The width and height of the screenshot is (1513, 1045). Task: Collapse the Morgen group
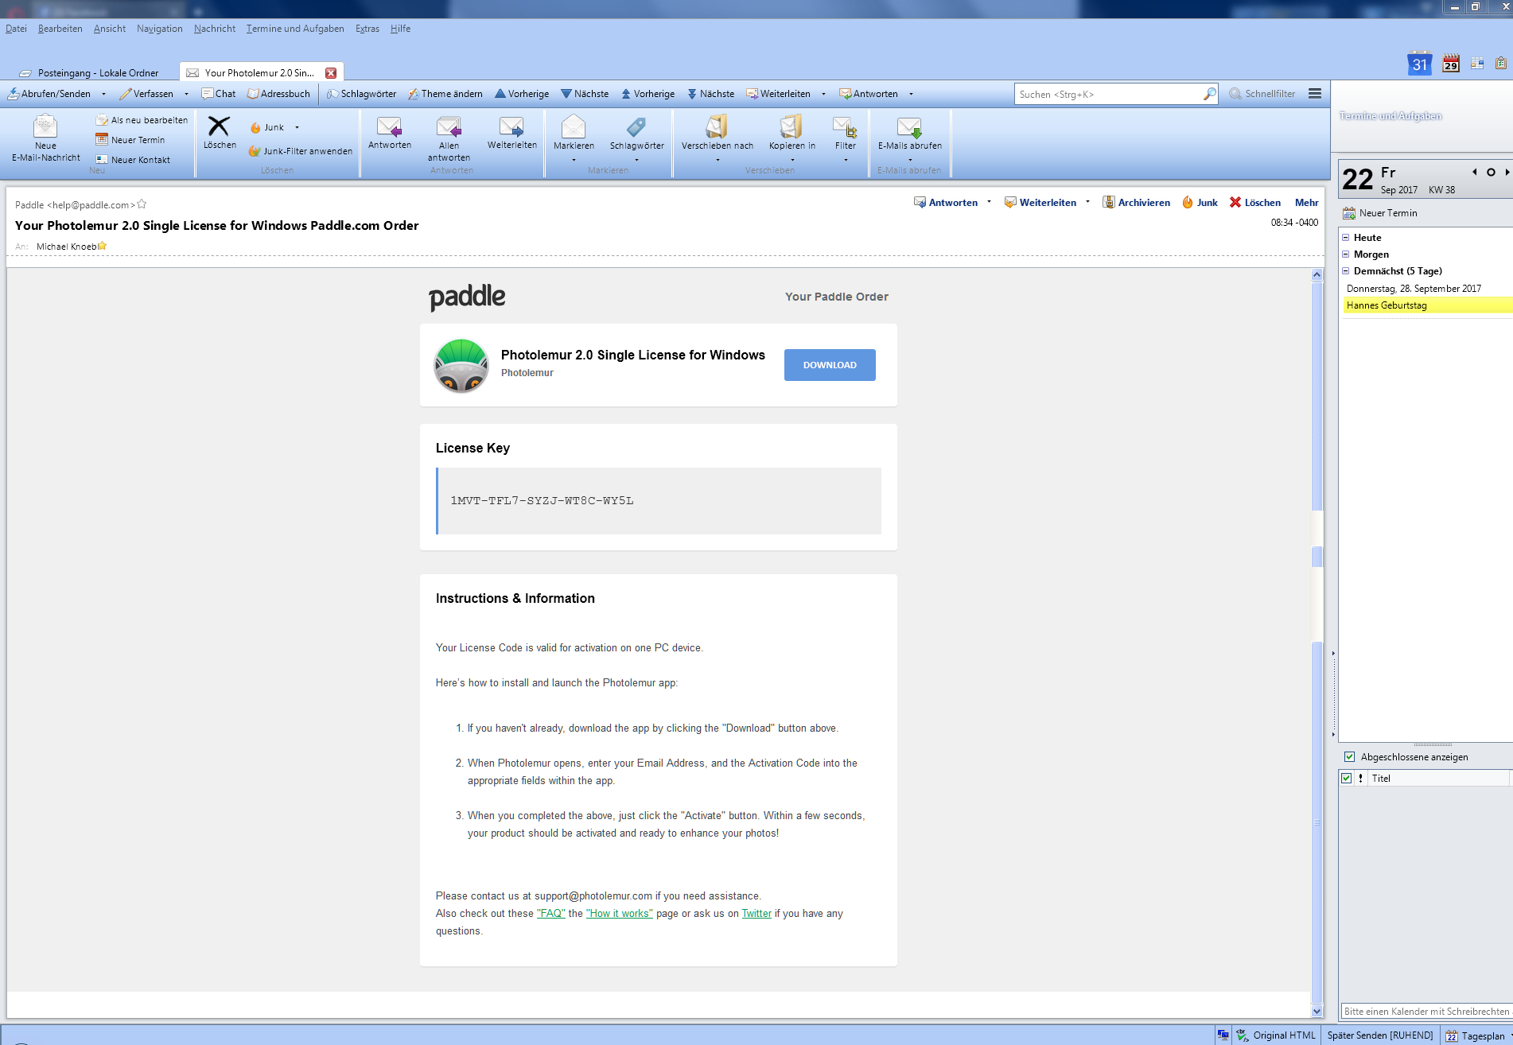[1345, 254]
